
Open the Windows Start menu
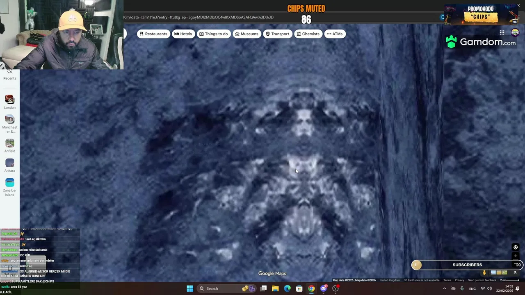coord(189,288)
